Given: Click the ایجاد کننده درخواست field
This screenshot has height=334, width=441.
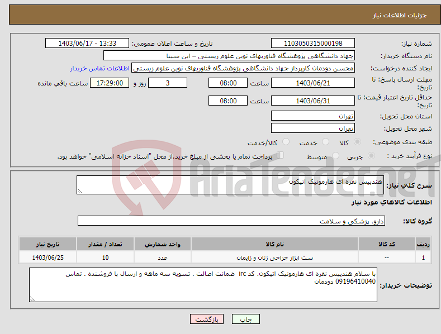Looking at the screenshot, I should (x=243, y=68).
